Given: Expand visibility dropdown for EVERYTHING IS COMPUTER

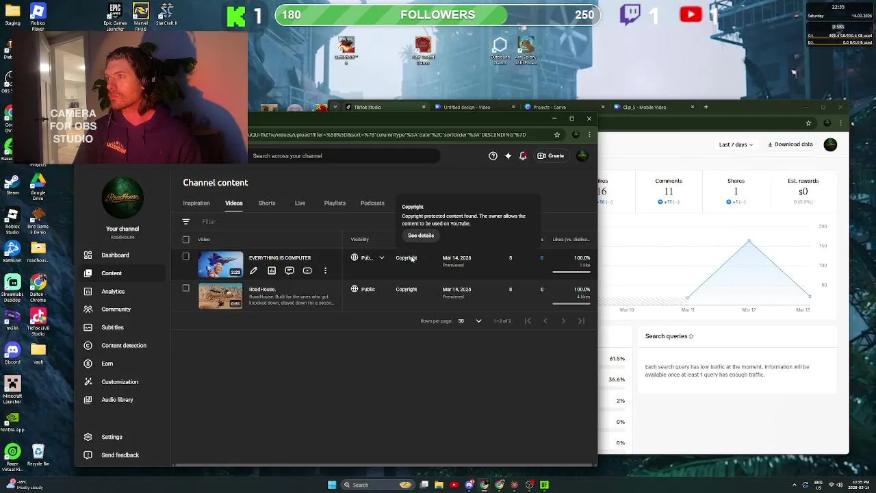Looking at the screenshot, I should [381, 258].
